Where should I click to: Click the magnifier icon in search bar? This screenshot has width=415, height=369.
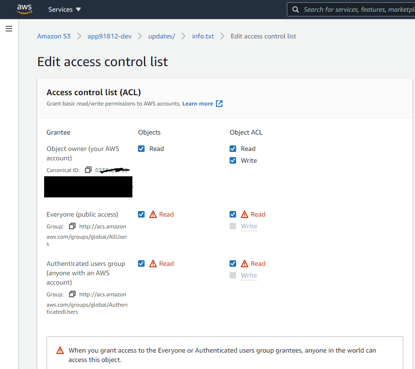295,9
